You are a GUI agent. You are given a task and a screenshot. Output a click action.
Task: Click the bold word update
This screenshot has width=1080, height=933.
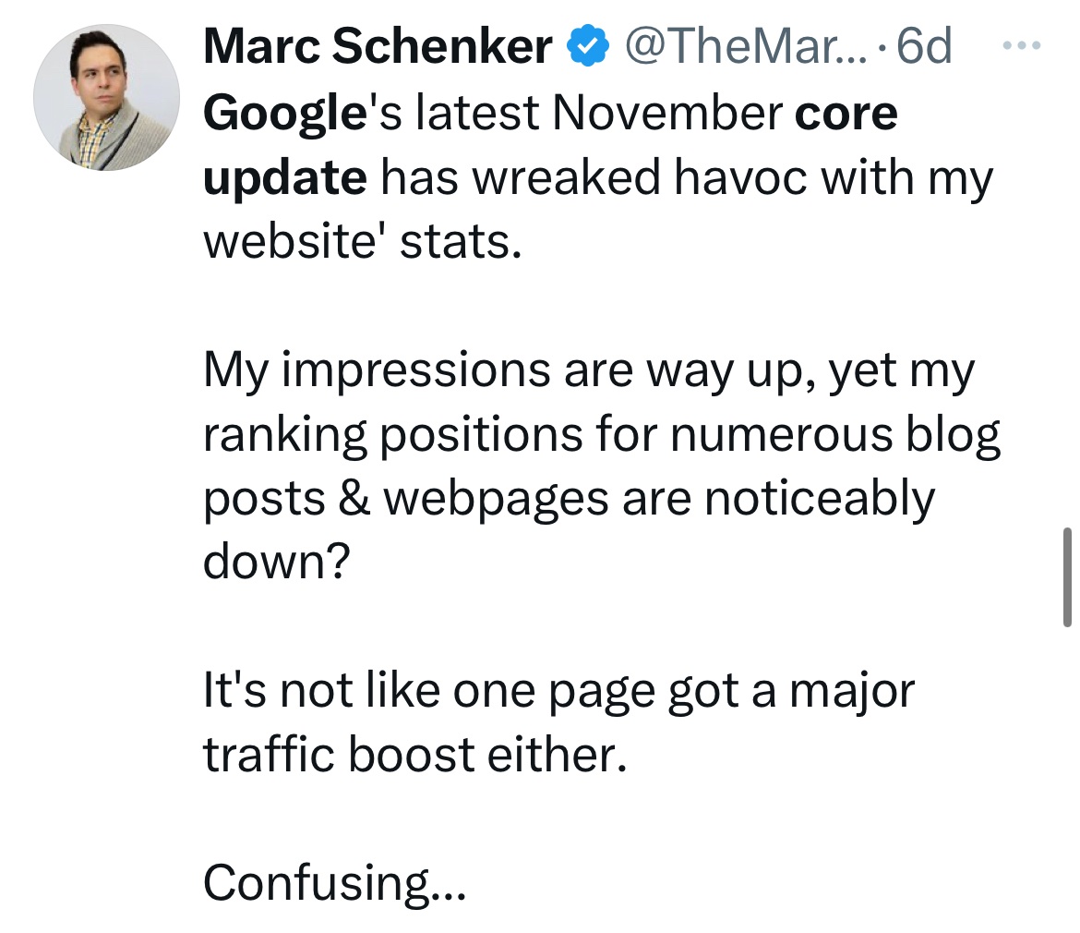[x=284, y=177]
